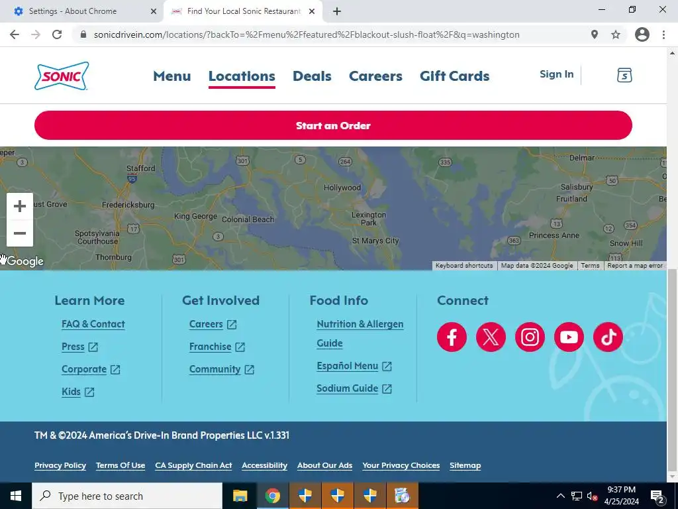Open Sonic's Facebook page icon
The width and height of the screenshot is (678, 509).
click(452, 337)
